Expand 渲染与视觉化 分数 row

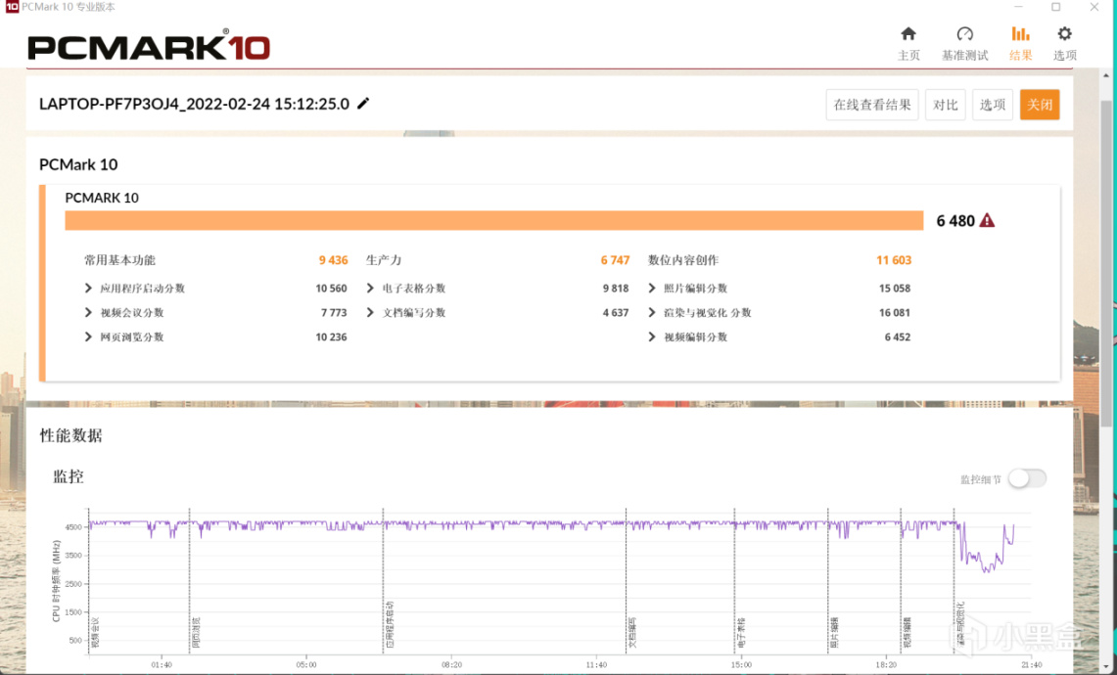(x=652, y=313)
